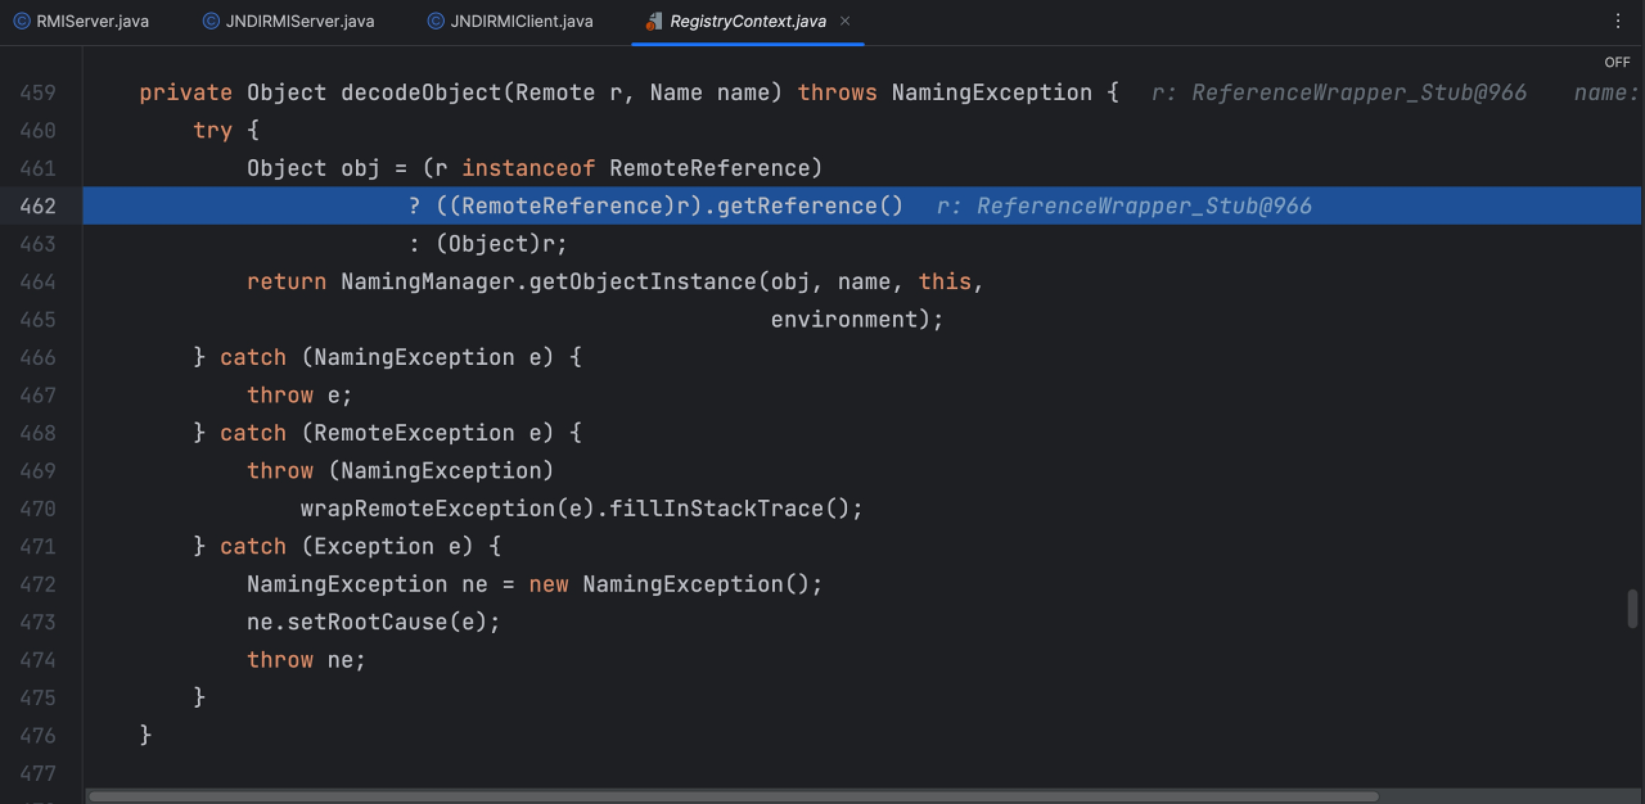Image resolution: width=1645 pixels, height=804 pixels.
Task: Click the throw ne; statement
Action: (x=307, y=660)
